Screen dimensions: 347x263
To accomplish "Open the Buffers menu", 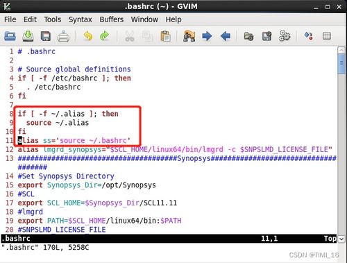I will (112, 19).
